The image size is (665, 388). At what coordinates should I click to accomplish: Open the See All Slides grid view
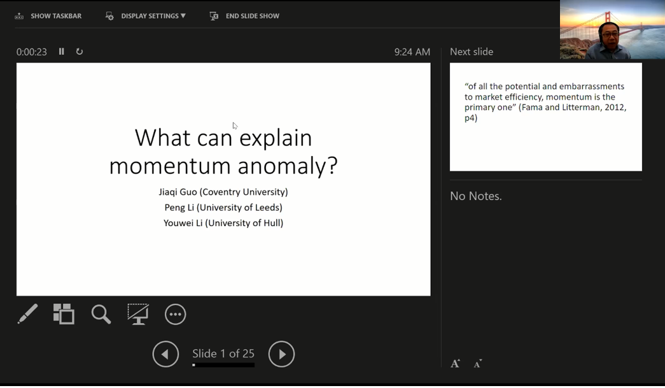(x=64, y=314)
